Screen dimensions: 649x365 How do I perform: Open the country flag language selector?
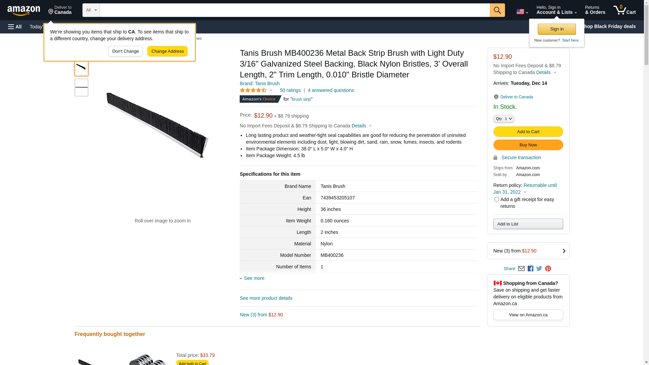tap(522, 12)
